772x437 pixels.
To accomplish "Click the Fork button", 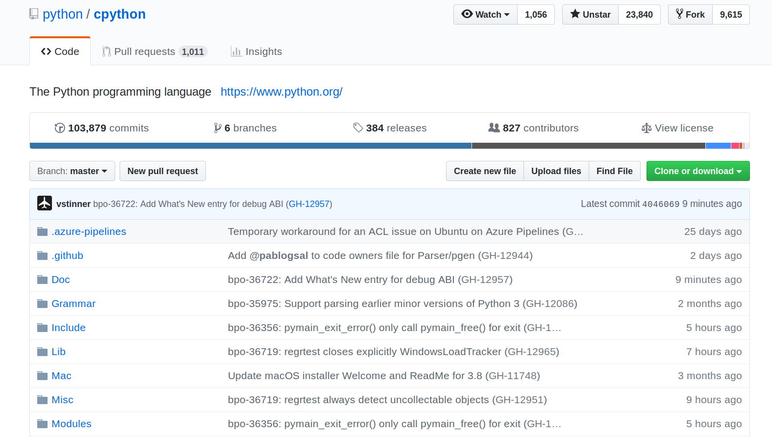I will pos(690,15).
